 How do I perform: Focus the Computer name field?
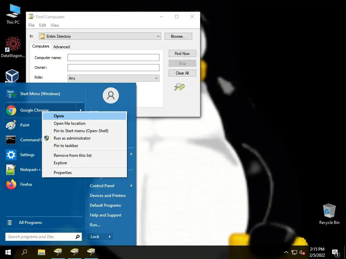click(114, 58)
